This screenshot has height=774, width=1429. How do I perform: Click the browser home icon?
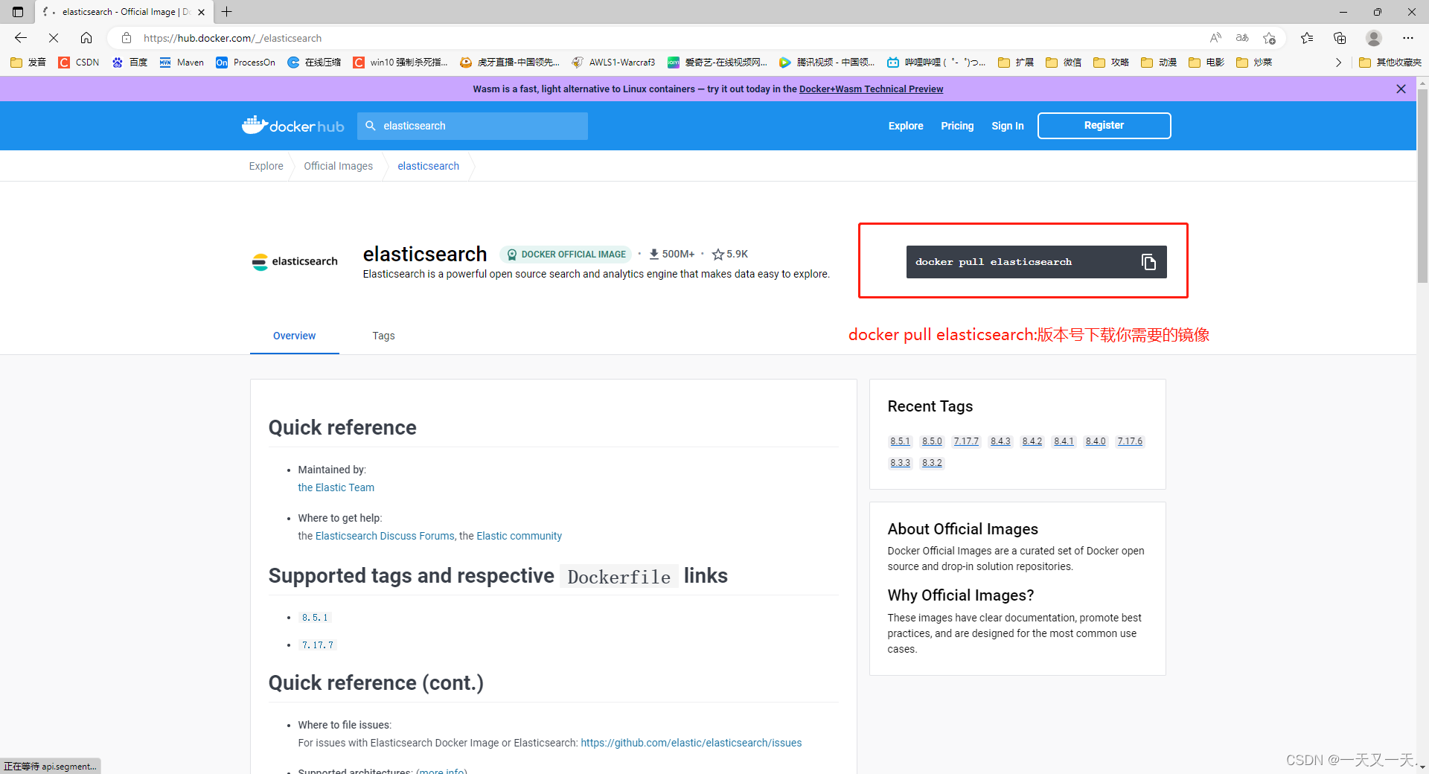(x=86, y=38)
